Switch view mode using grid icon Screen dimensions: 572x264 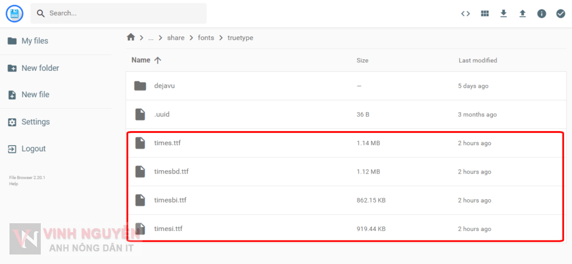coord(485,13)
